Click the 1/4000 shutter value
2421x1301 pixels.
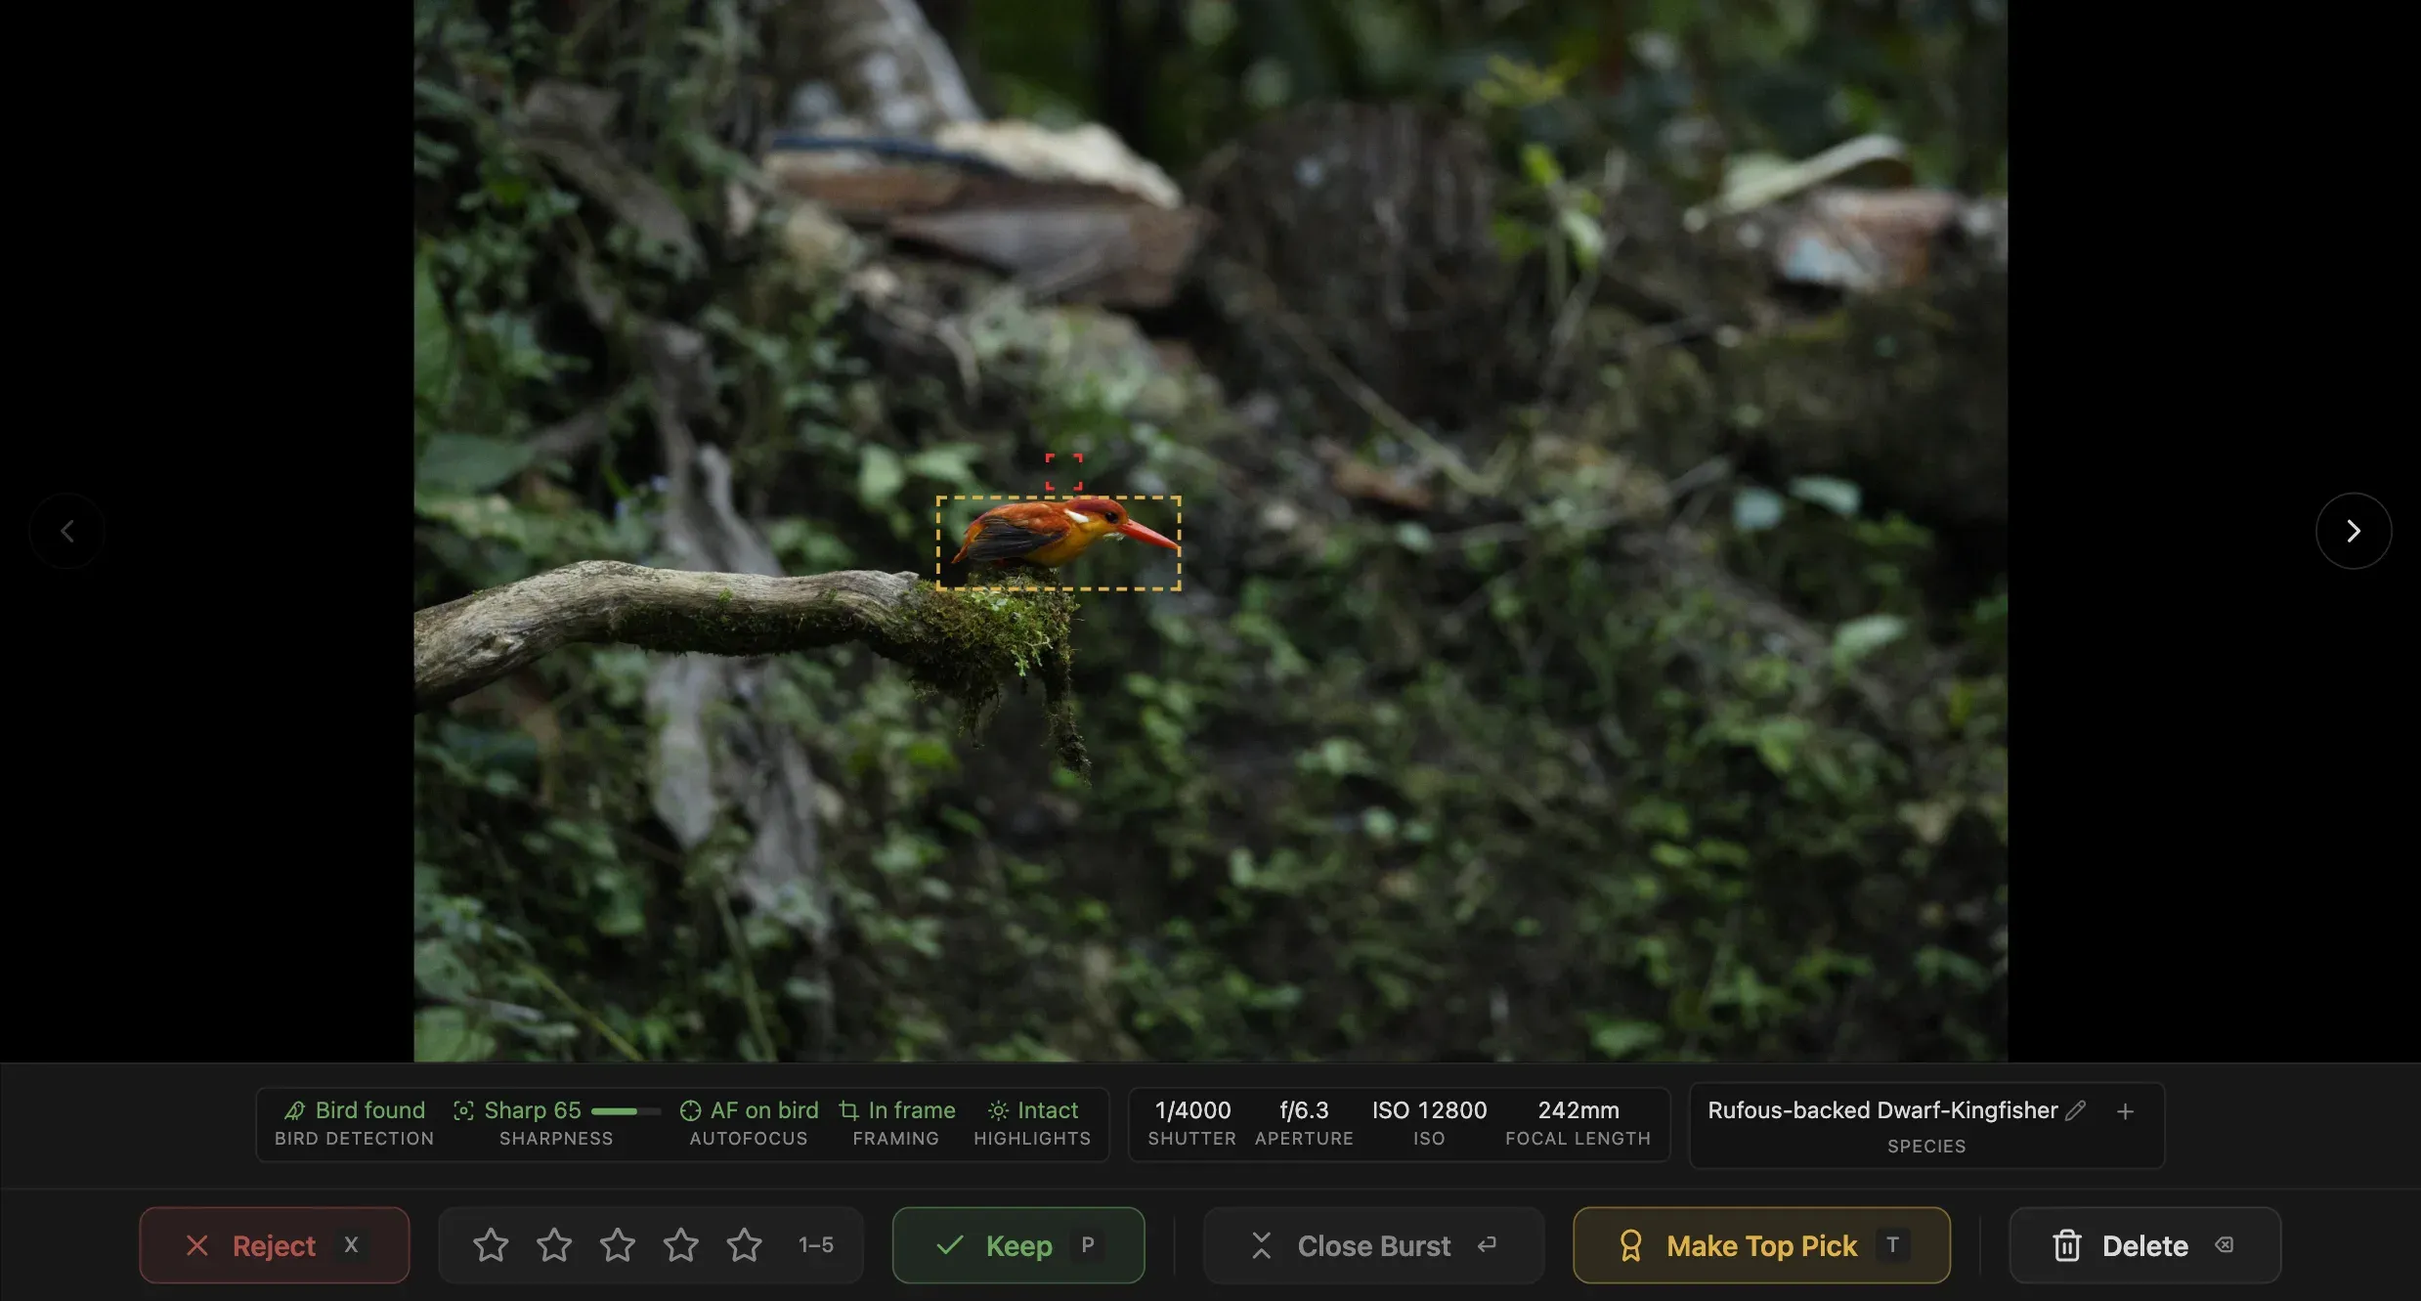[x=1192, y=1110]
